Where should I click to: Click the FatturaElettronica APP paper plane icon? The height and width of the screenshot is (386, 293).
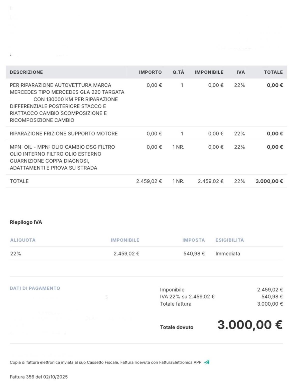(x=206, y=362)
